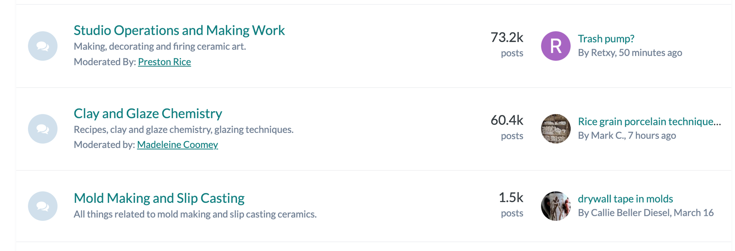Open the Mold Making and Slip Casting forum
Image resolution: width=735 pixels, height=251 pixels.
[x=159, y=198]
